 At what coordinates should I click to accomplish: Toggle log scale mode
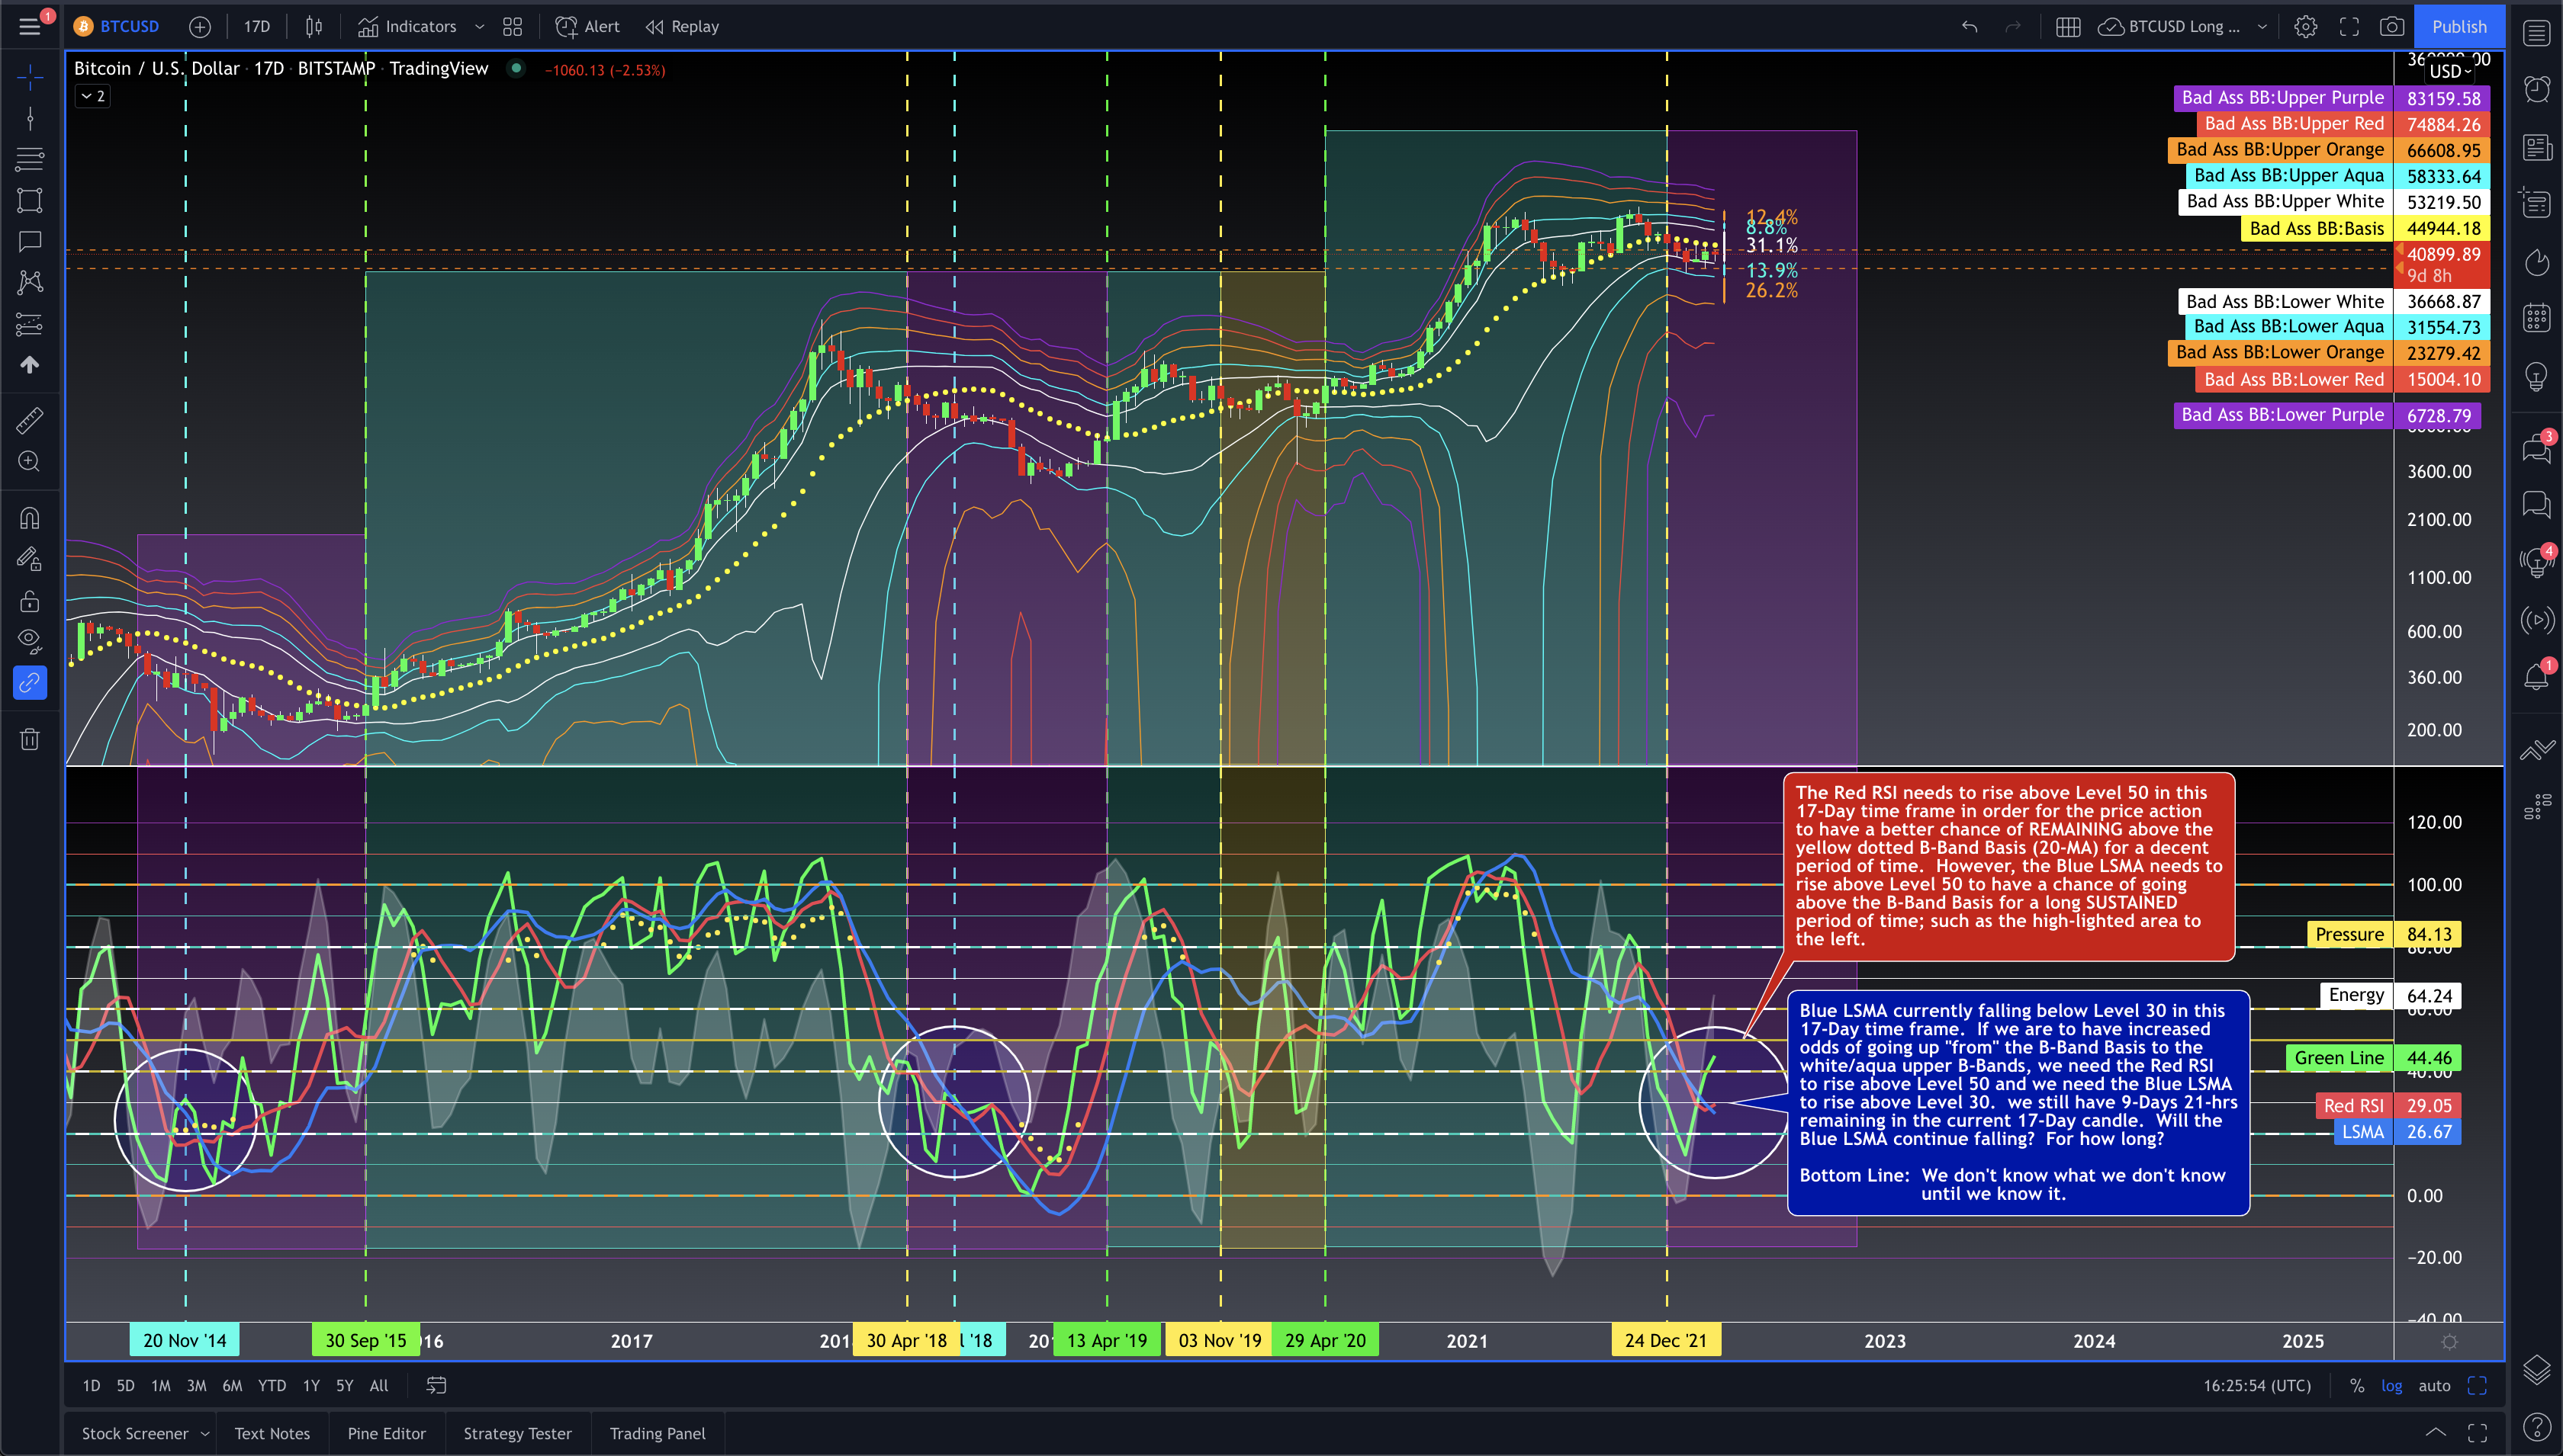[x=2392, y=1386]
